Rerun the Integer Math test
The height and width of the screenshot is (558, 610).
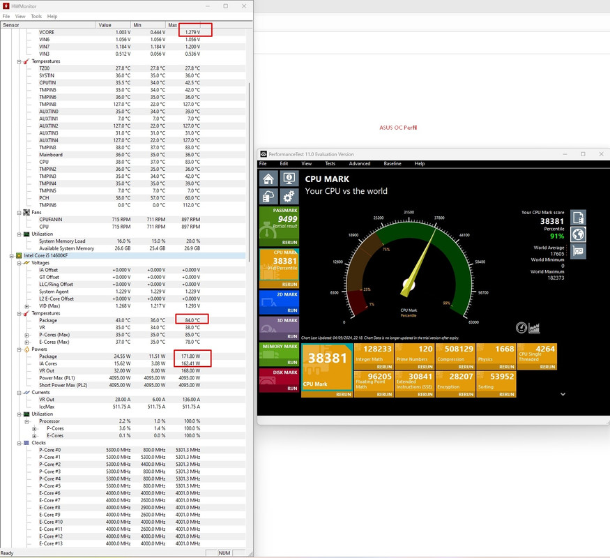point(384,367)
